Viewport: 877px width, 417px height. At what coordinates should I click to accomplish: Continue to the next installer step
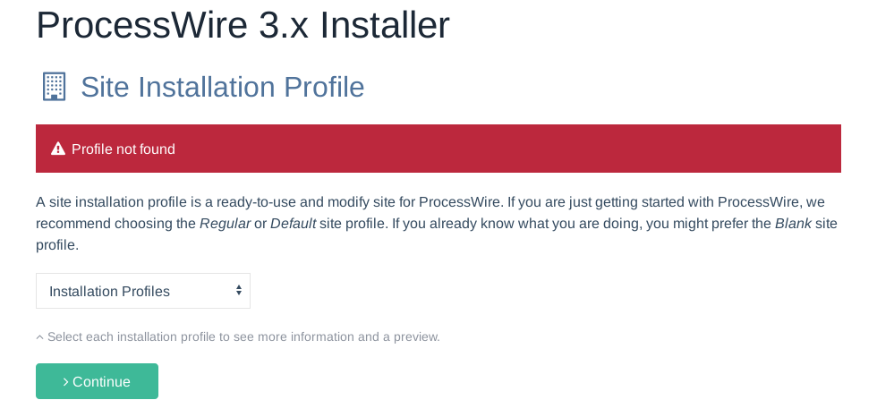pyautogui.click(x=97, y=381)
